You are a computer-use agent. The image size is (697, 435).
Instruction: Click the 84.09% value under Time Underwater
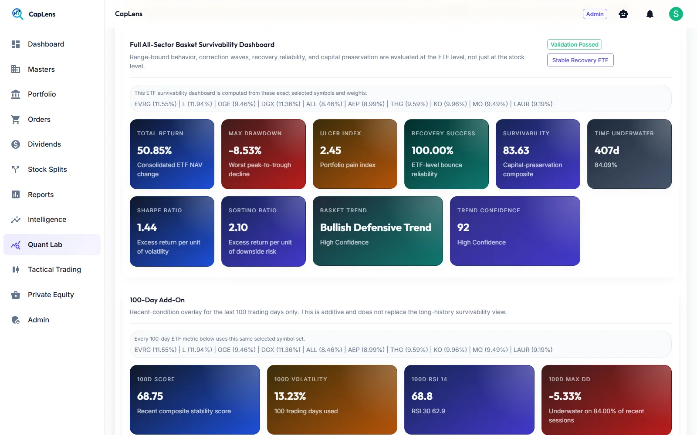[606, 165]
